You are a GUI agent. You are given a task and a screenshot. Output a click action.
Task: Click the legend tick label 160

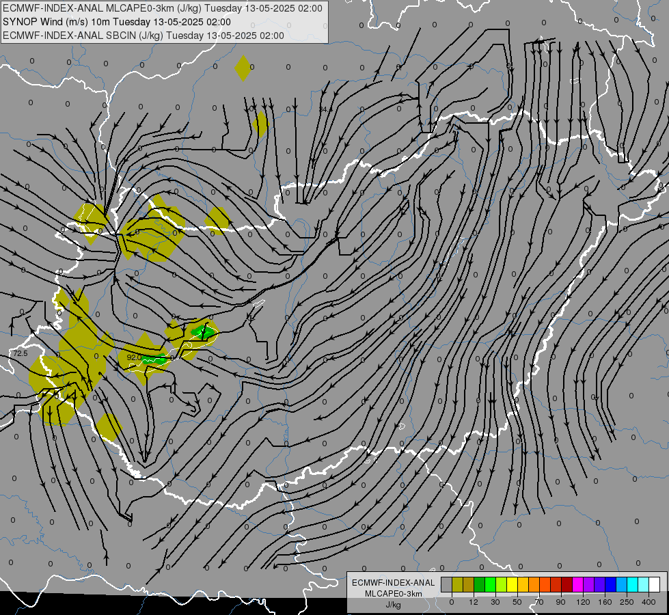tap(605, 602)
